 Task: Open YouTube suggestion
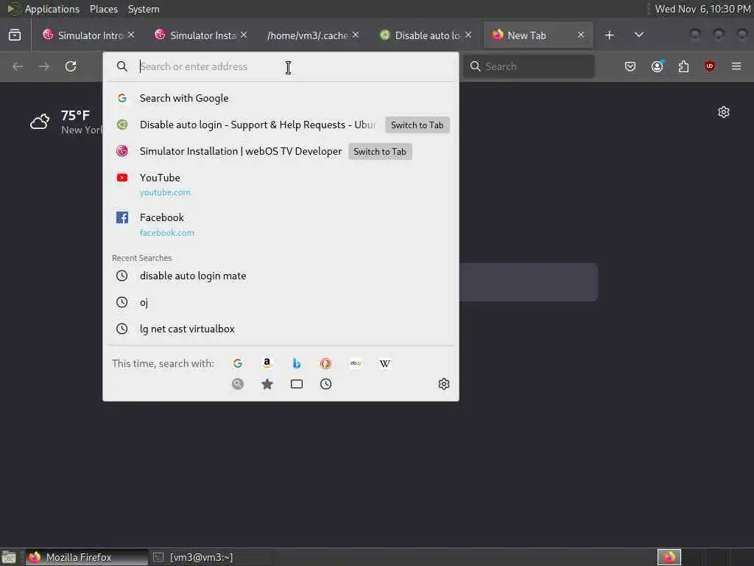(x=281, y=185)
